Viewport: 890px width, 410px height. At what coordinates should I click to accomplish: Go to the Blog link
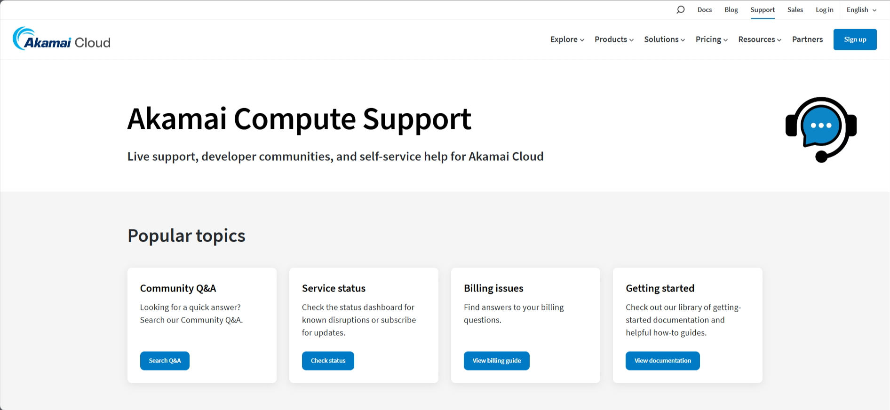731,10
